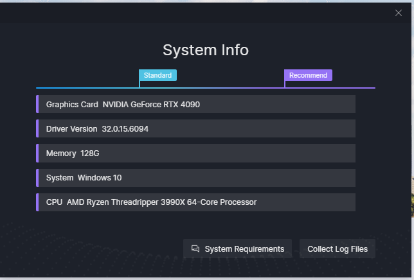Click the Graphics Card NVIDIA GeForce RTX 4090 row
The height and width of the screenshot is (280, 414).
(195, 105)
